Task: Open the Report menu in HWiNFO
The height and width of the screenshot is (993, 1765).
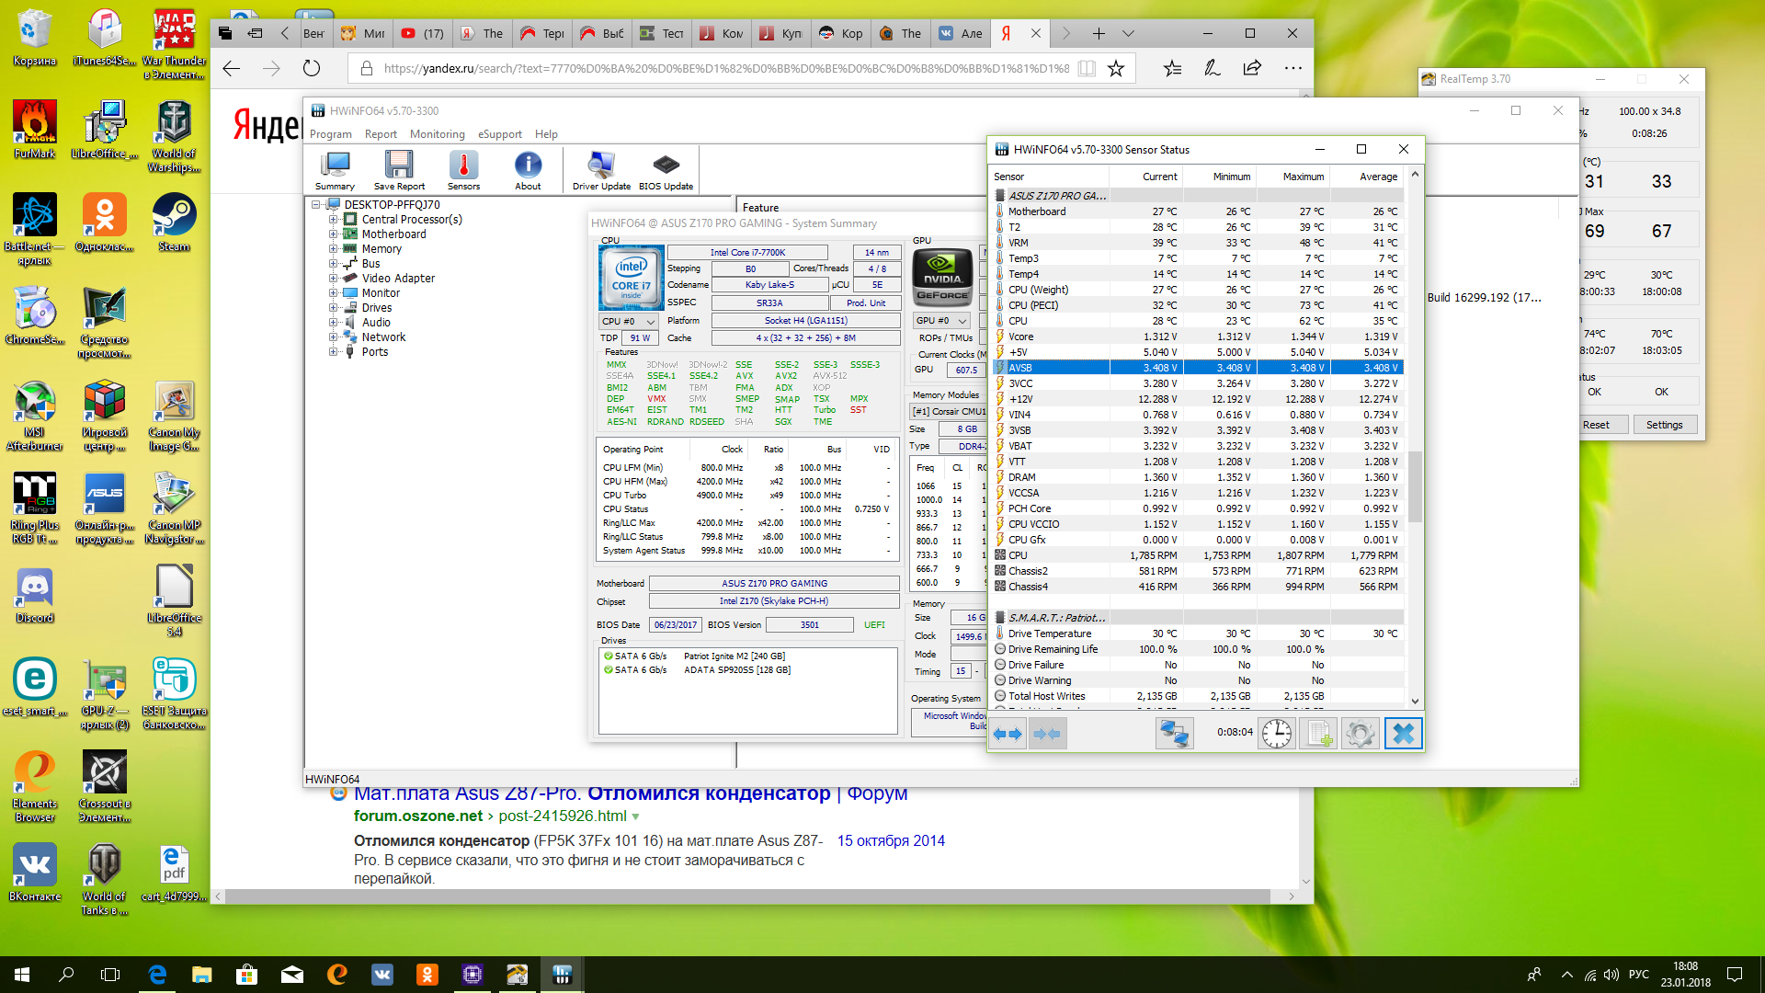Action: click(x=381, y=134)
